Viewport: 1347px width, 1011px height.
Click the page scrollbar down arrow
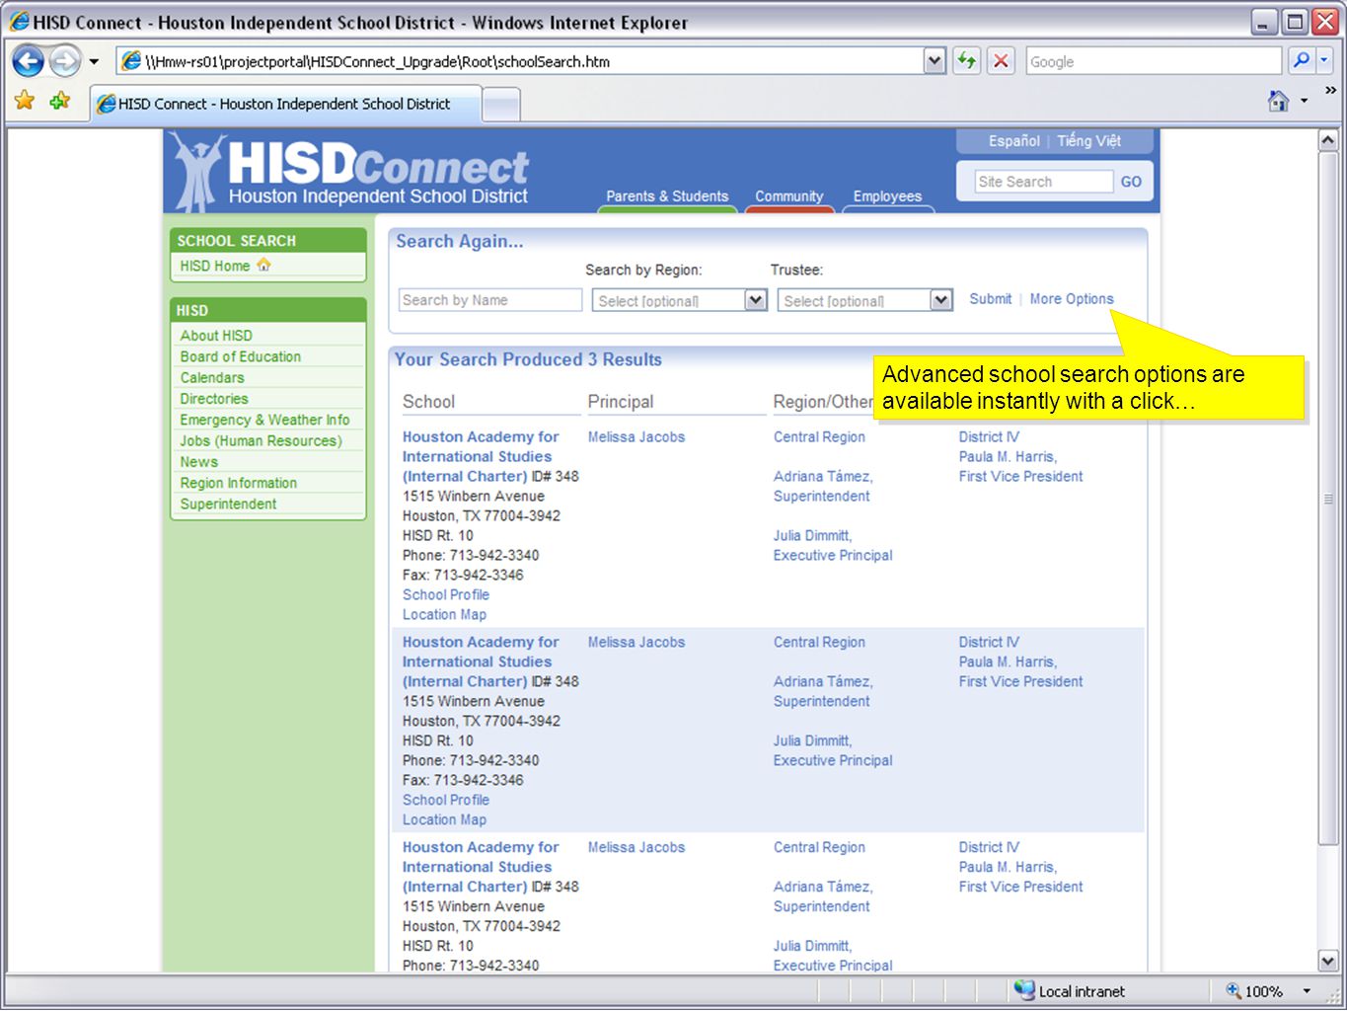1328,960
